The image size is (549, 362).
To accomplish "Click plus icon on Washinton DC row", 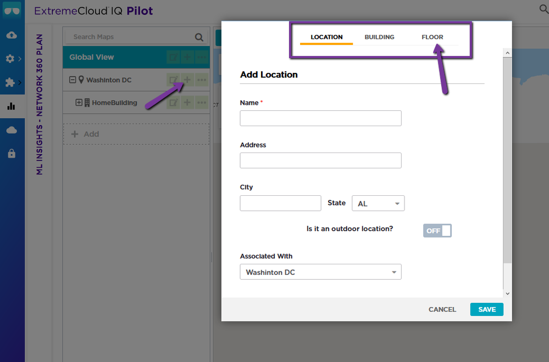I will tap(187, 80).
